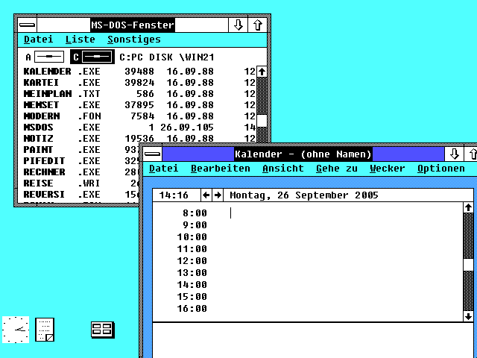Click the 14:16 current time display
The image size is (477, 358).
(174, 195)
